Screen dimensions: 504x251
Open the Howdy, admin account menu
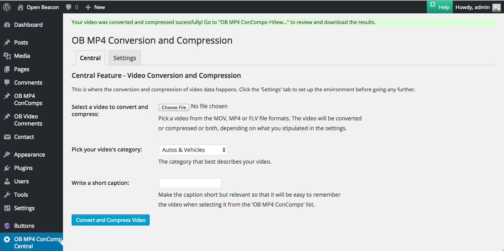pyautogui.click(x=477, y=7)
